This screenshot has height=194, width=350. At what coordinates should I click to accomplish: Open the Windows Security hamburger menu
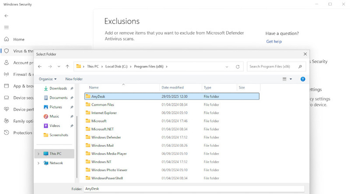(x=6, y=28)
